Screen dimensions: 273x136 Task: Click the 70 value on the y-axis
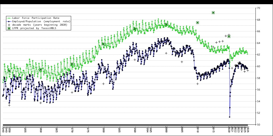pyautogui.click(x=258, y=8)
